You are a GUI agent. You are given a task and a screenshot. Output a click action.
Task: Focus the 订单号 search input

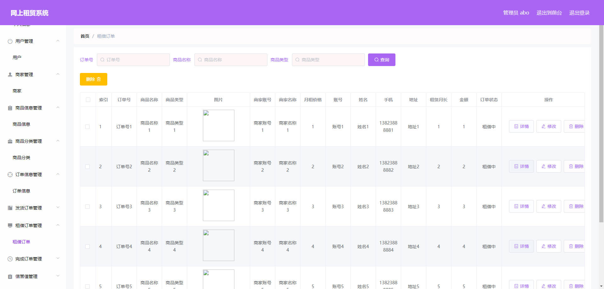[x=133, y=60]
